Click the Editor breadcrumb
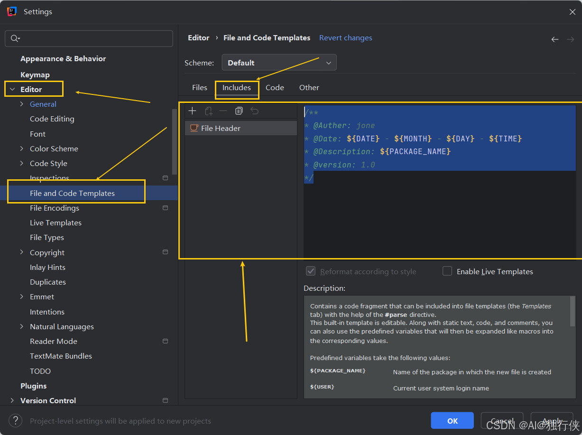The height and width of the screenshot is (435, 582). click(x=199, y=38)
